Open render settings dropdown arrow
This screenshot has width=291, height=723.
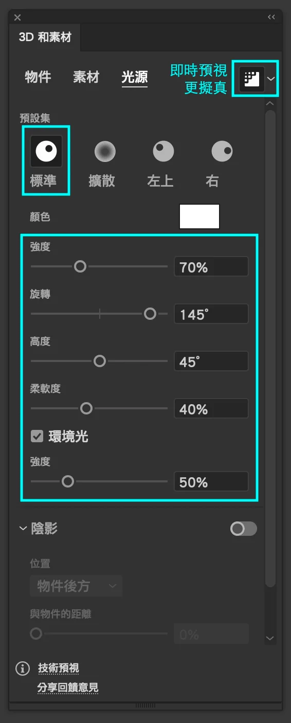[x=271, y=79]
